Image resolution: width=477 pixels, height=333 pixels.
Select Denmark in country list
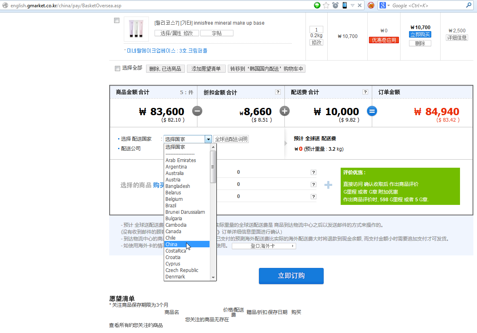click(x=187, y=276)
